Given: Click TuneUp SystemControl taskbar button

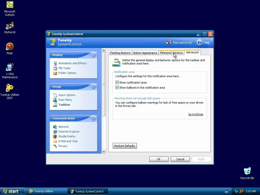Looking at the screenshot, I should [x=88, y=191].
